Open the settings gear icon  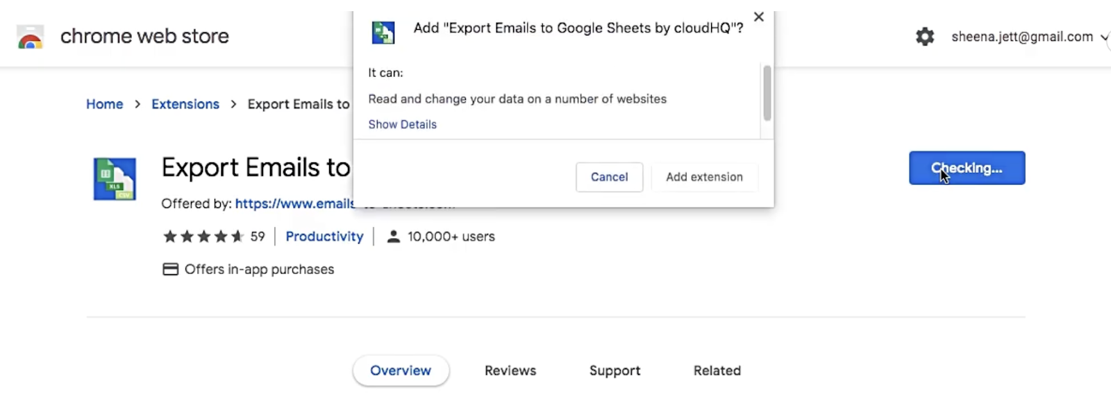[x=925, y=37]
